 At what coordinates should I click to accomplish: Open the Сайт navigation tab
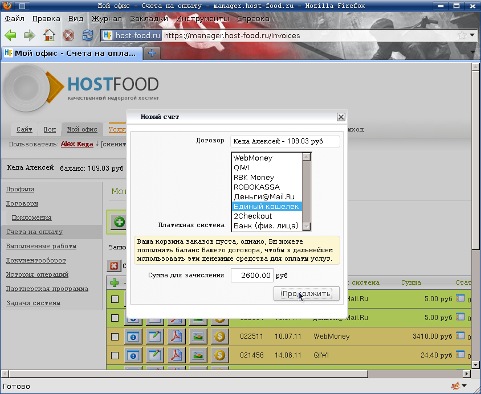coord(25,129)
